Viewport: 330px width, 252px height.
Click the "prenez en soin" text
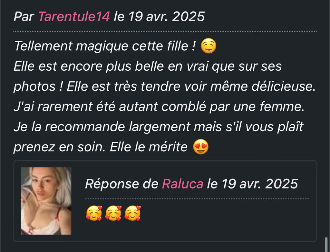(59, 147)
